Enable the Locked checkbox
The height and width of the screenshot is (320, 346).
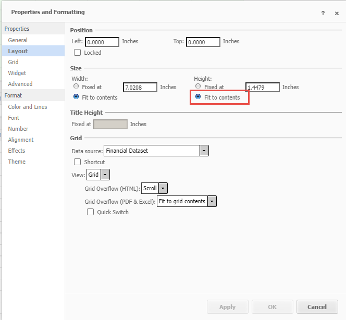point(77,53)
